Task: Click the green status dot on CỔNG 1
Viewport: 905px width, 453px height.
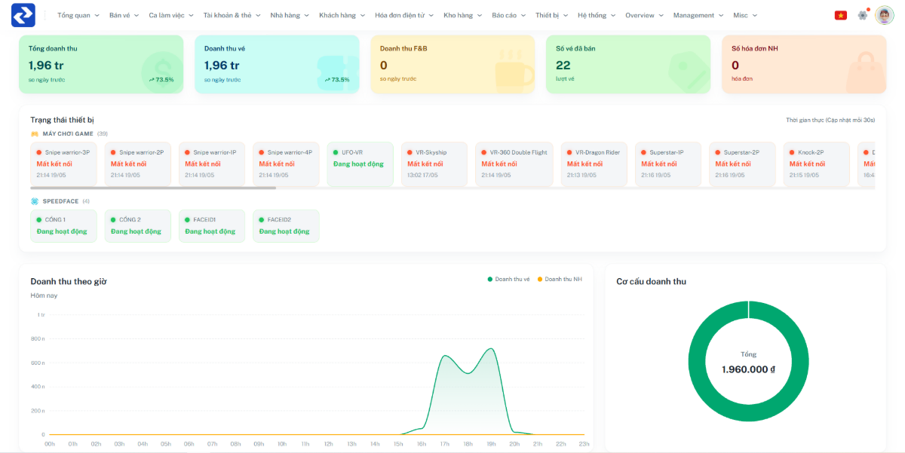Action: click(x=39, y=220)
